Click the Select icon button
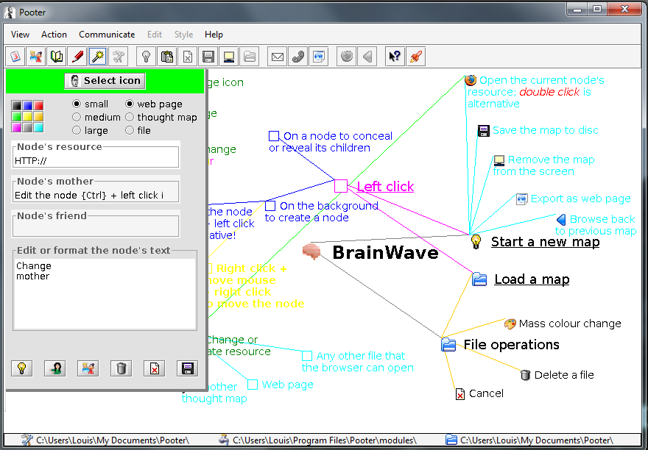Viewport: 648px width, 450px height. 105,80
